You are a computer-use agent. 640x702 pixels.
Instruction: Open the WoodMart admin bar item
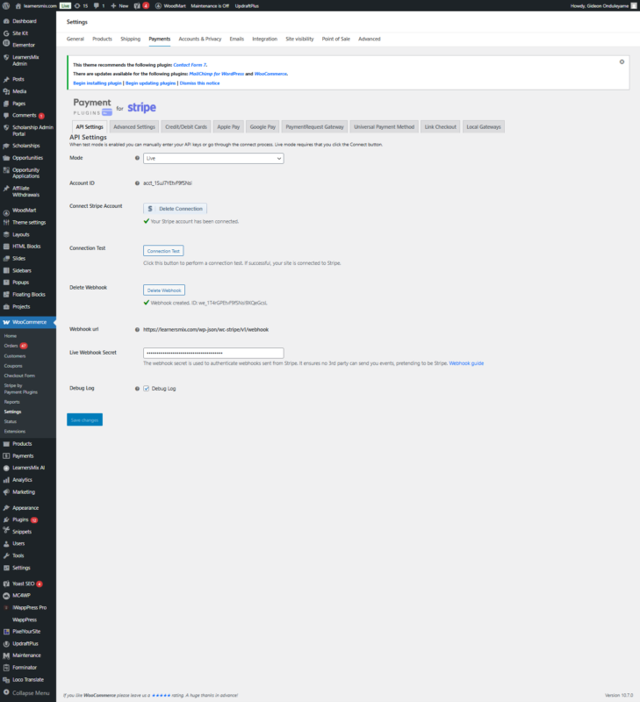[x=170, y=6]
